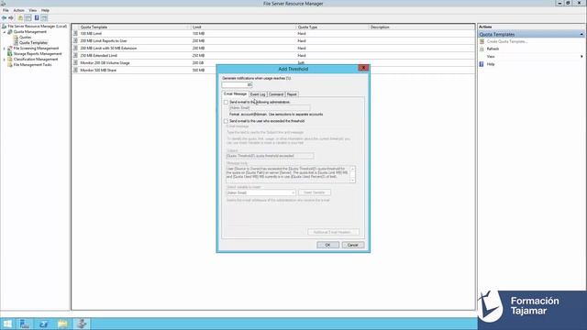Click the Additional E-mail Headers button
This screenshot has width=587, height=330.
coord(333,232)
